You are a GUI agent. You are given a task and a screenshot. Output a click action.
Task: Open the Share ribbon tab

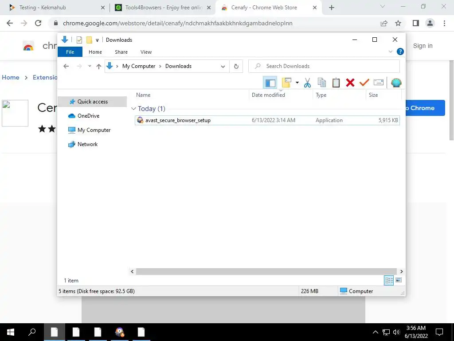(121, 52)
